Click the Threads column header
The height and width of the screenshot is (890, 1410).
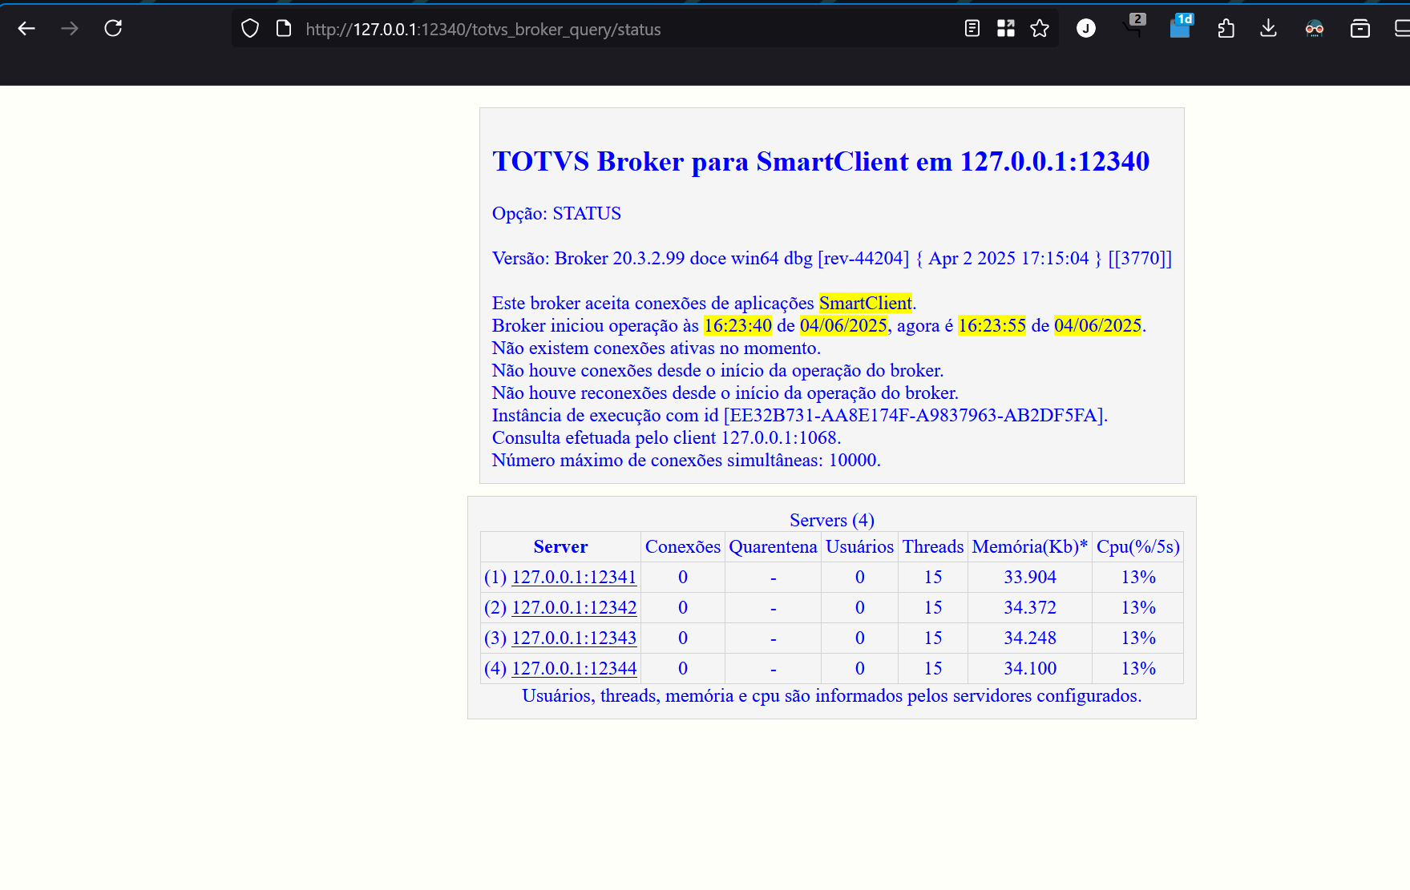[933, 546]
